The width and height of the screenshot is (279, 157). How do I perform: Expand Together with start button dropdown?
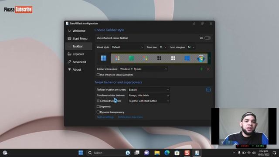pyautogui.click(x=149, y=101)
